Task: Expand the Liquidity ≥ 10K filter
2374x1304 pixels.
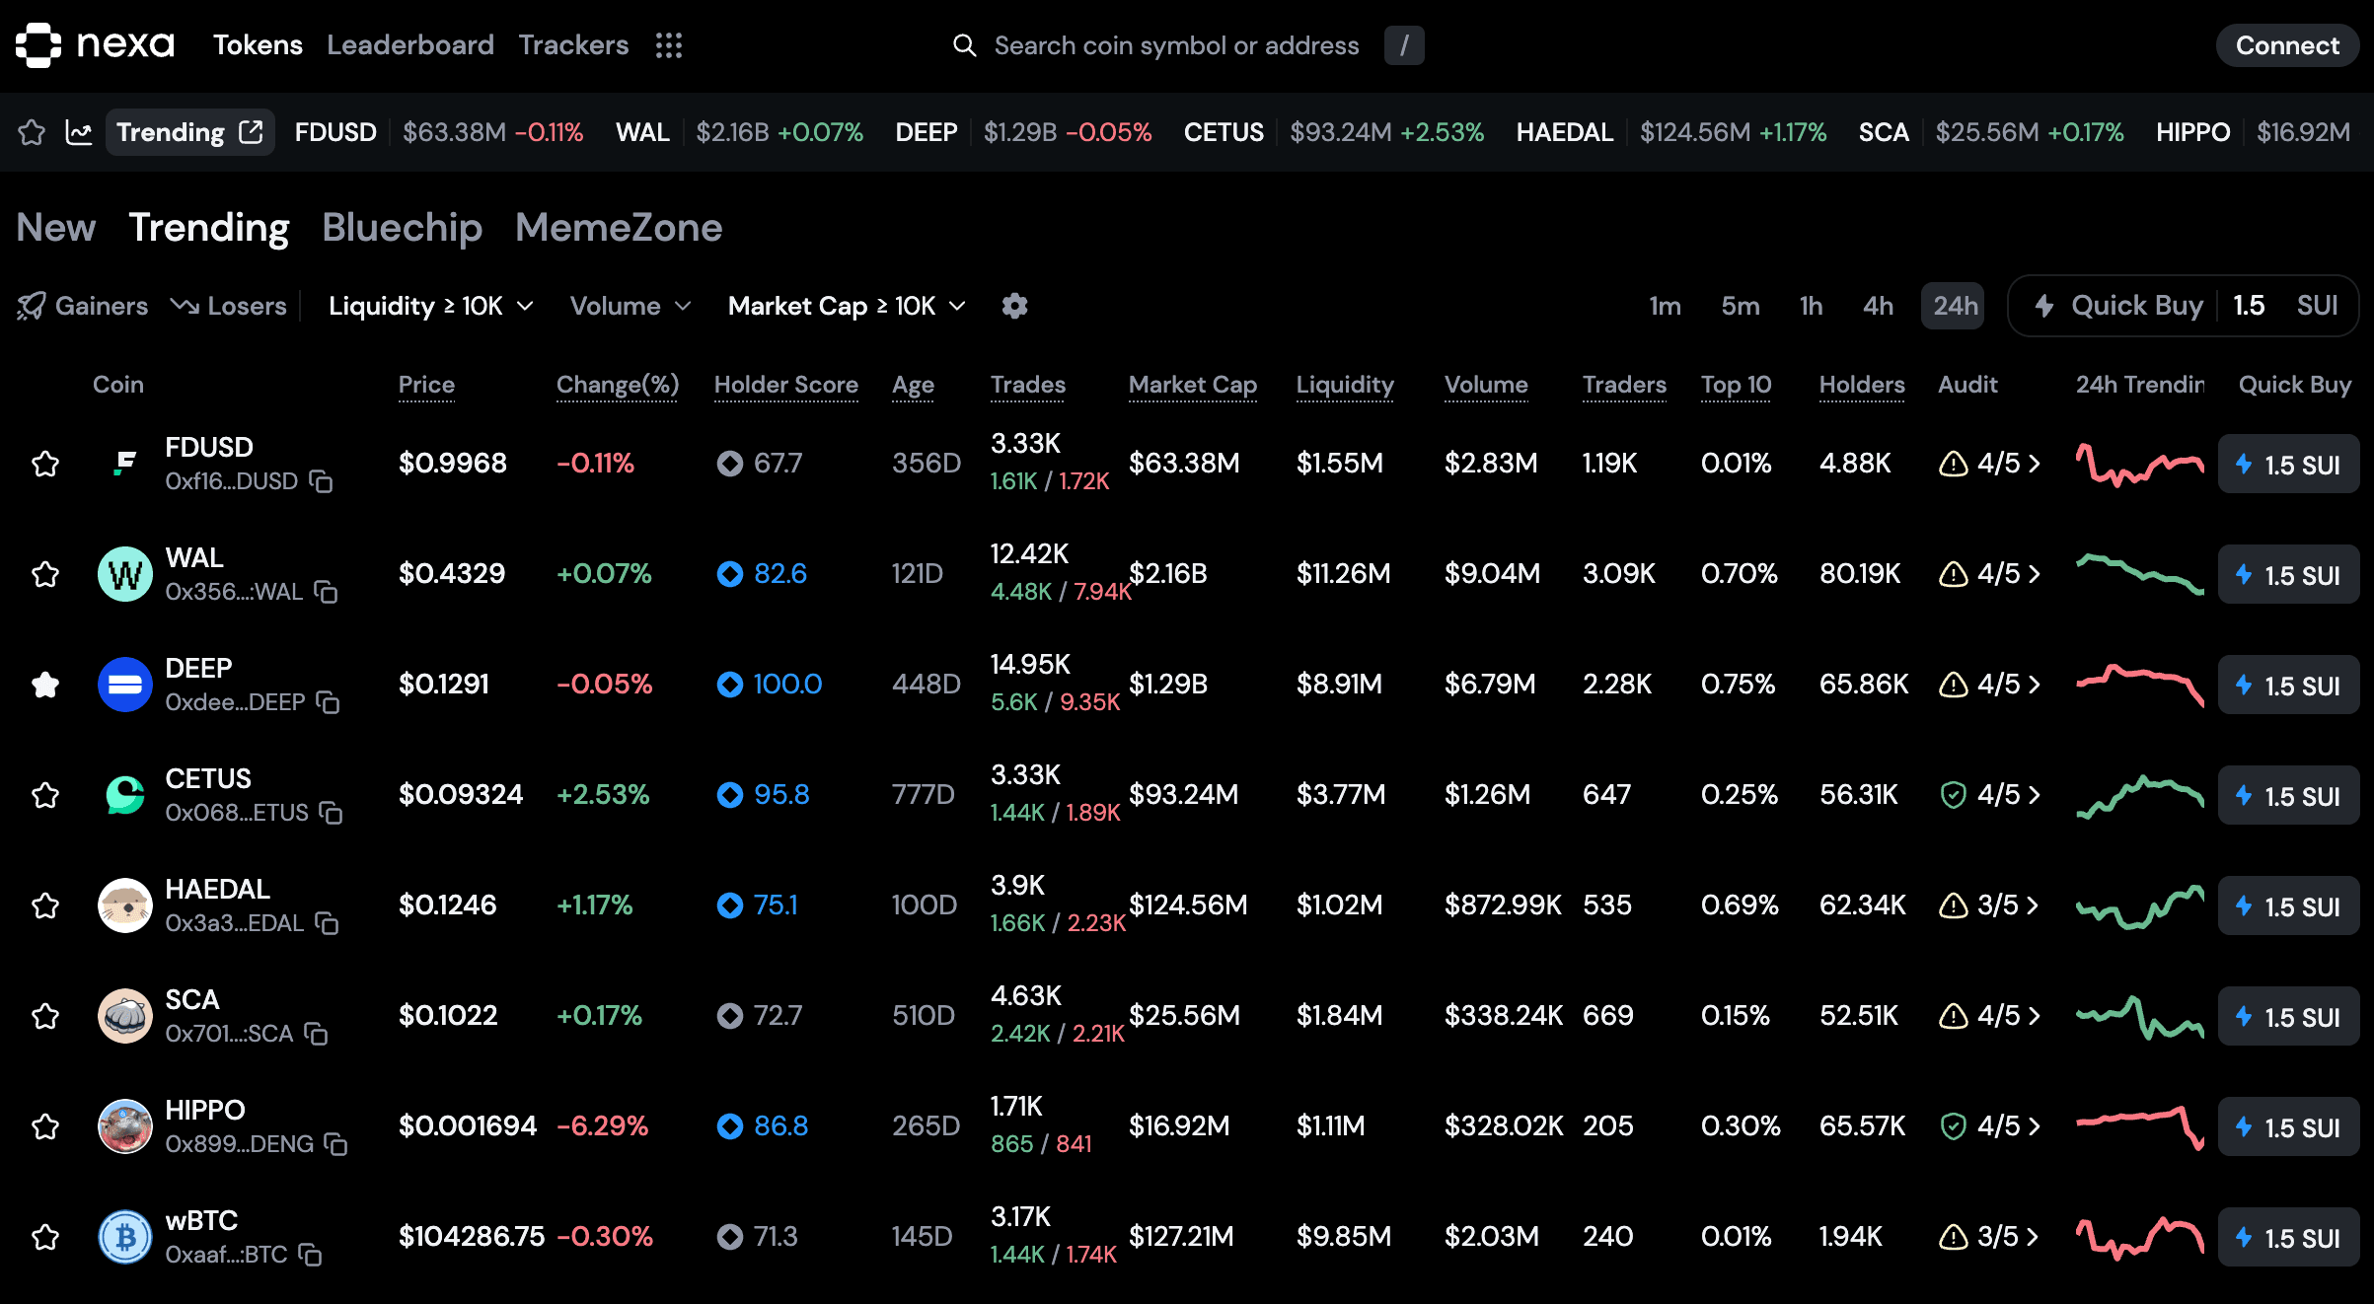Action: coord(431,306)
